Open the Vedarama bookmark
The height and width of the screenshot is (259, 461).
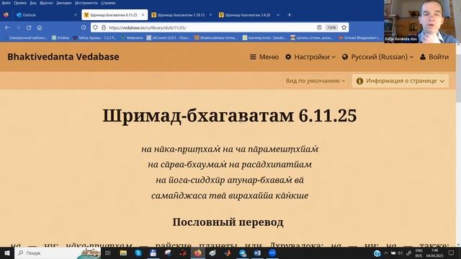[x=132, y=37]
